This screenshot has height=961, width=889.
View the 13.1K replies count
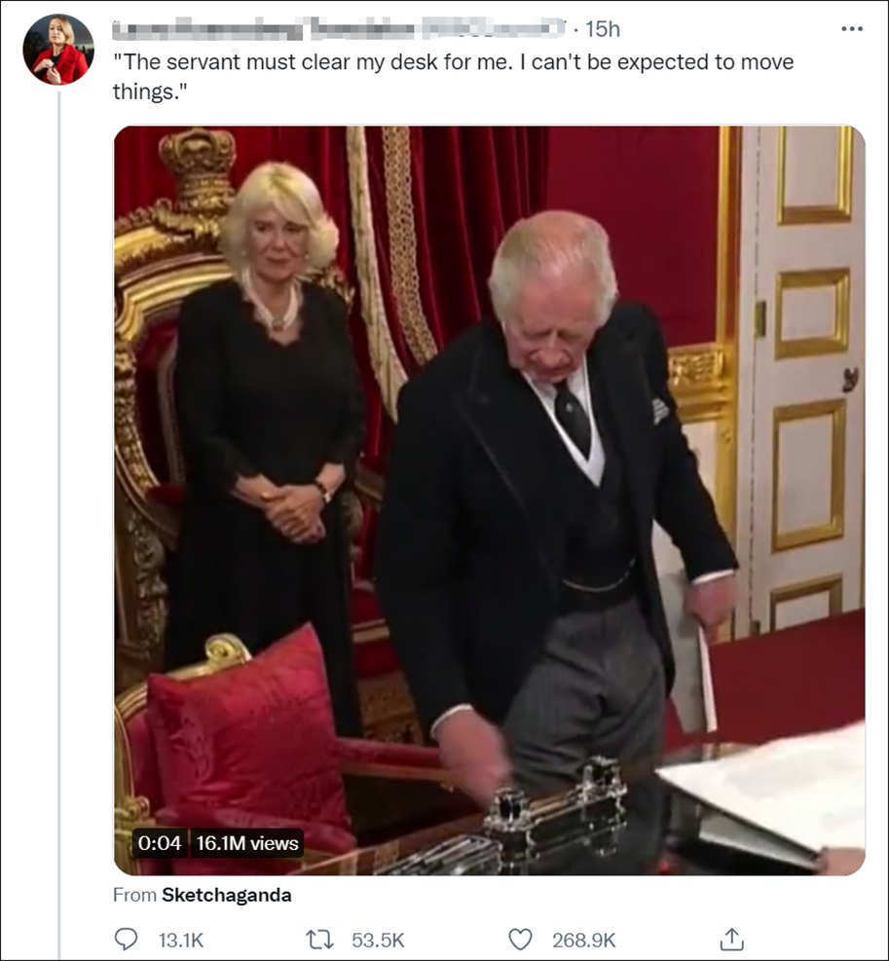[x=181, y=941]
